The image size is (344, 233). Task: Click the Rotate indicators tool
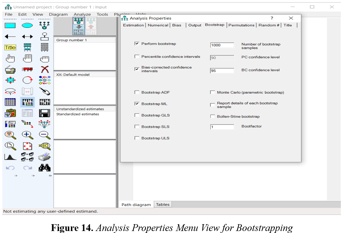click(x=27, y=80)
